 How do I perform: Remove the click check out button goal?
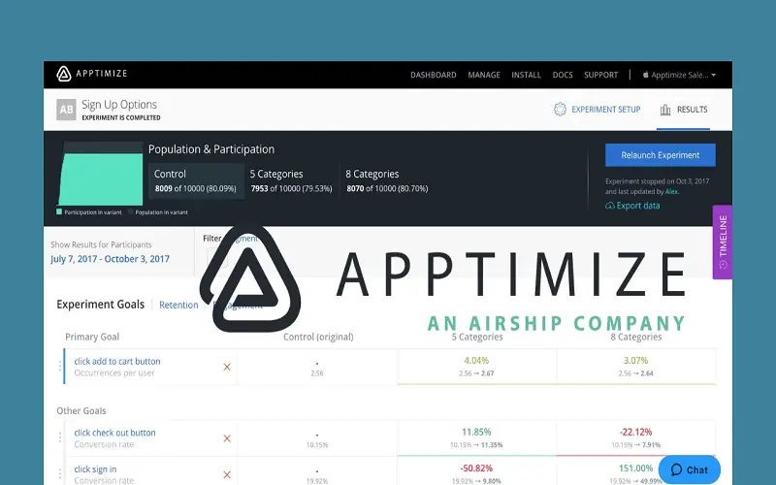(x=227, y=438)
